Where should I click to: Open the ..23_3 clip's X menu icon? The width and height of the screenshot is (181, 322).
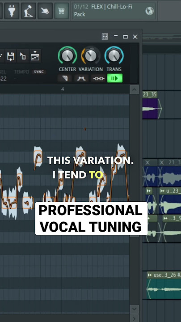pos(162,163)
